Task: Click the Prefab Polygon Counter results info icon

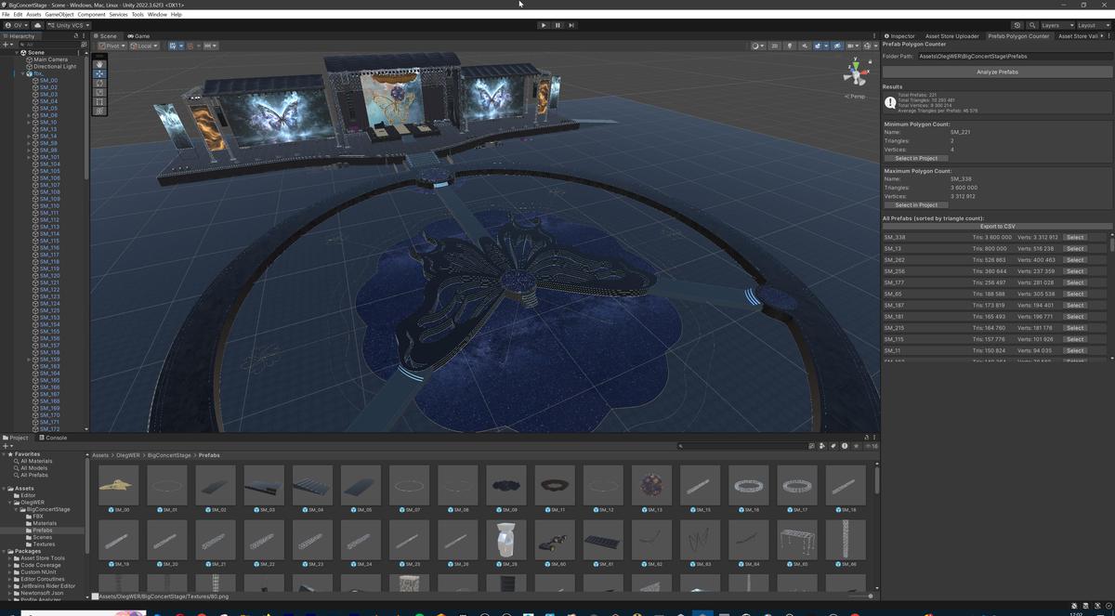Action: pyautogui.click(x=890, y=102)
